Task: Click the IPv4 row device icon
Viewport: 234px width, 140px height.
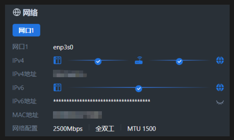Action: [57, 60]
